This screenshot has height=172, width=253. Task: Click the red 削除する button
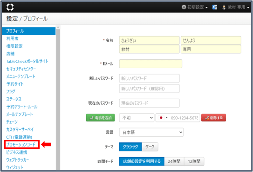point(214,118)
